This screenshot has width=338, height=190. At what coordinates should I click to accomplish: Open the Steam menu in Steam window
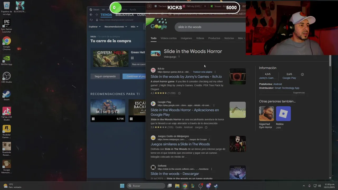[x=95, y=9]
